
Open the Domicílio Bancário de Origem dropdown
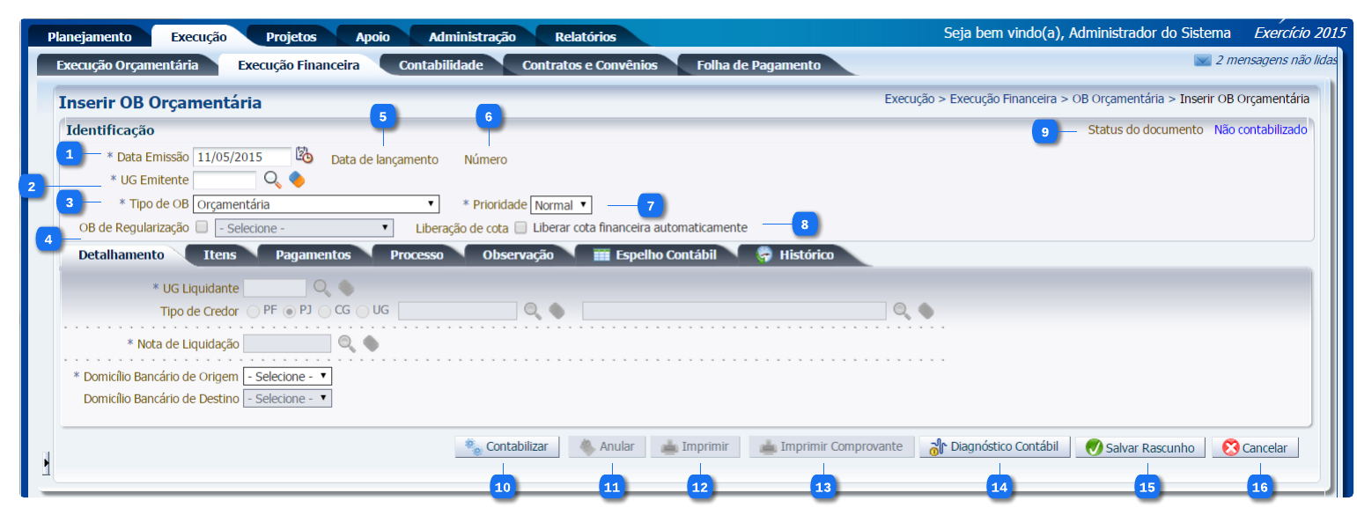[287, 377]
